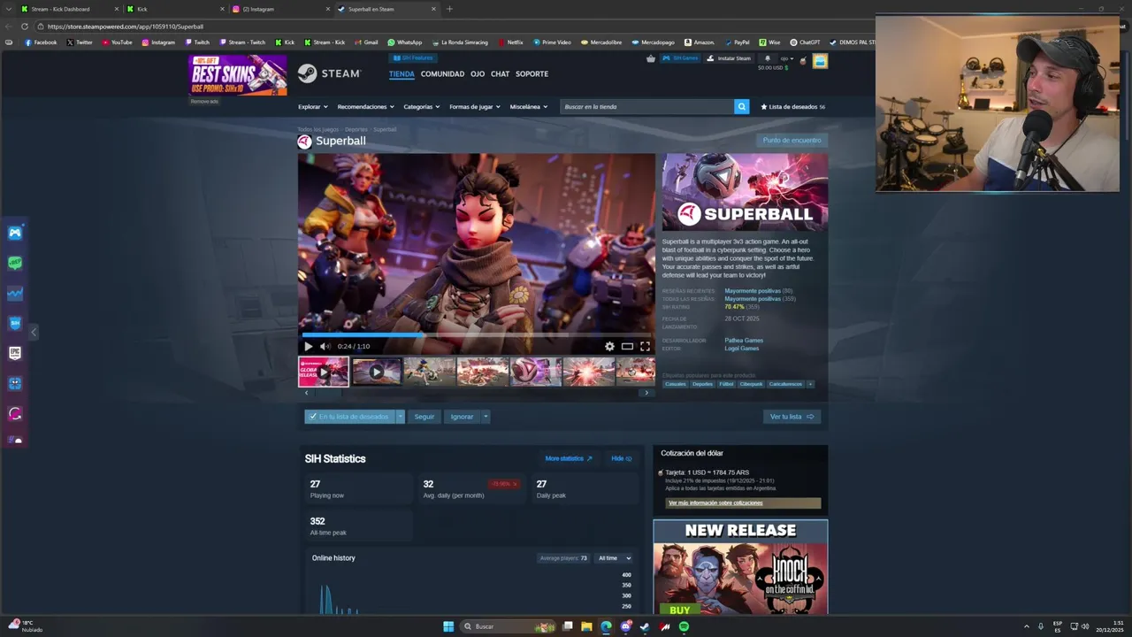The height and width of the screenshot is (637, 1132).
Task: Open the SOPORTE menu item
Action: (x=532, y=74)
